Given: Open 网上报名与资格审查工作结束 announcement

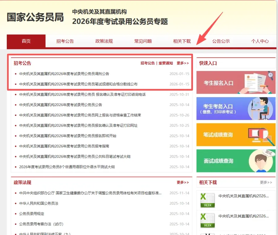Looking at the screenshot, I should pos(80,115).
